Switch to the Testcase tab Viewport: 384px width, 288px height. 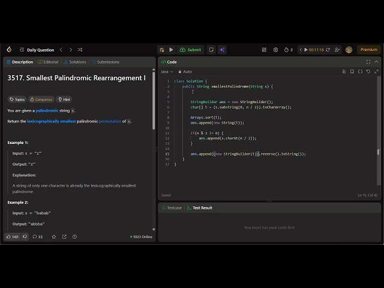(172, 208)
